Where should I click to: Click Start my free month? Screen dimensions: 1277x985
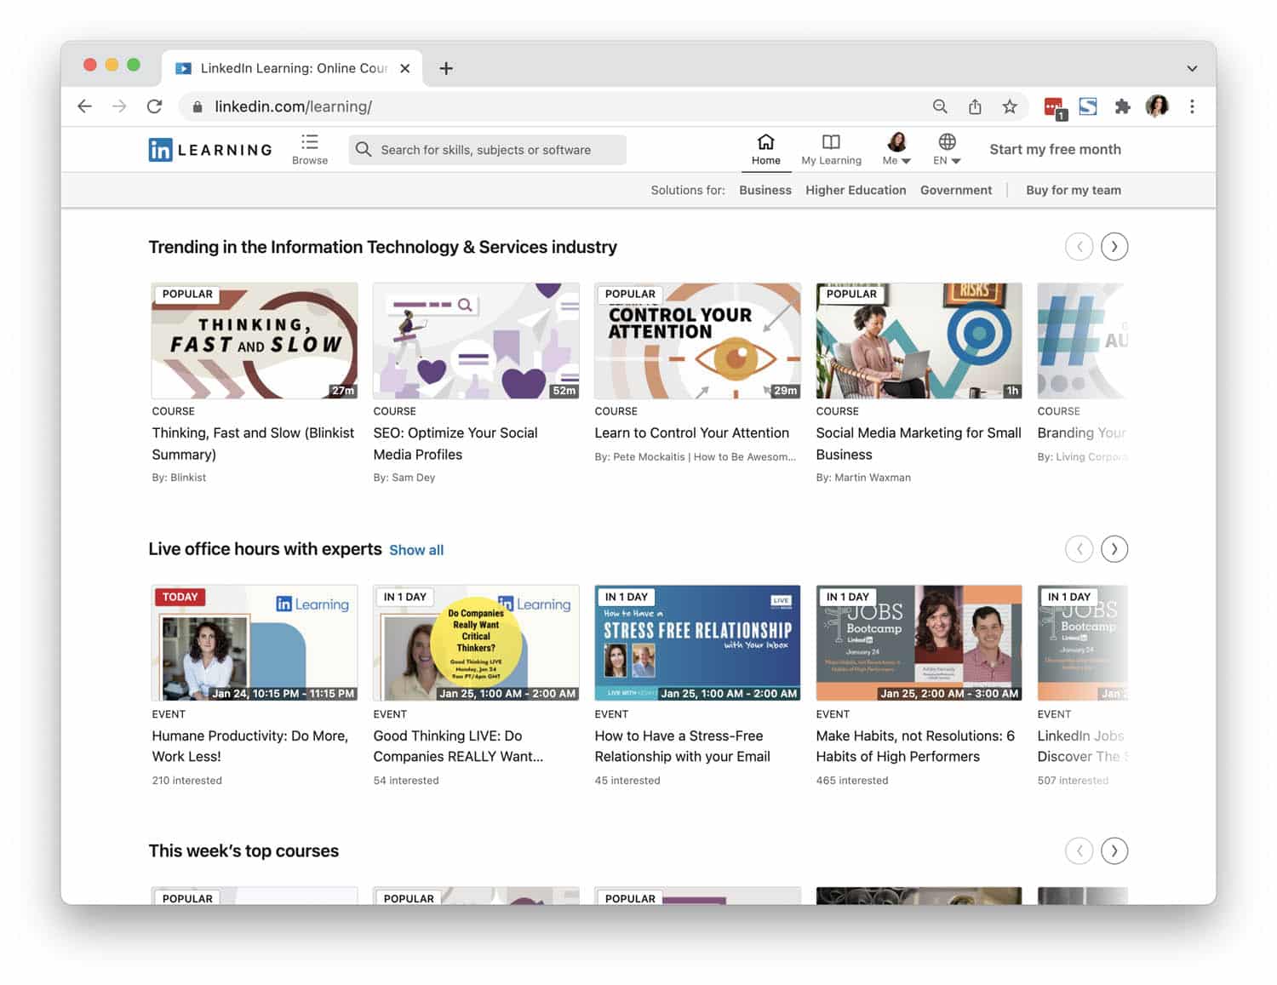click(x=1055, y=149)
